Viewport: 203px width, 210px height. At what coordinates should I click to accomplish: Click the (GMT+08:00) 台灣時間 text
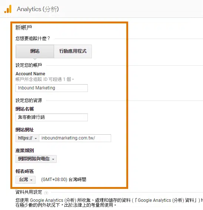[64, 180]
